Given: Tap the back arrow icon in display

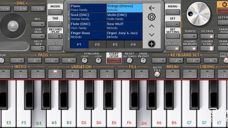Looking at the screenshot, I should point(152,8).
